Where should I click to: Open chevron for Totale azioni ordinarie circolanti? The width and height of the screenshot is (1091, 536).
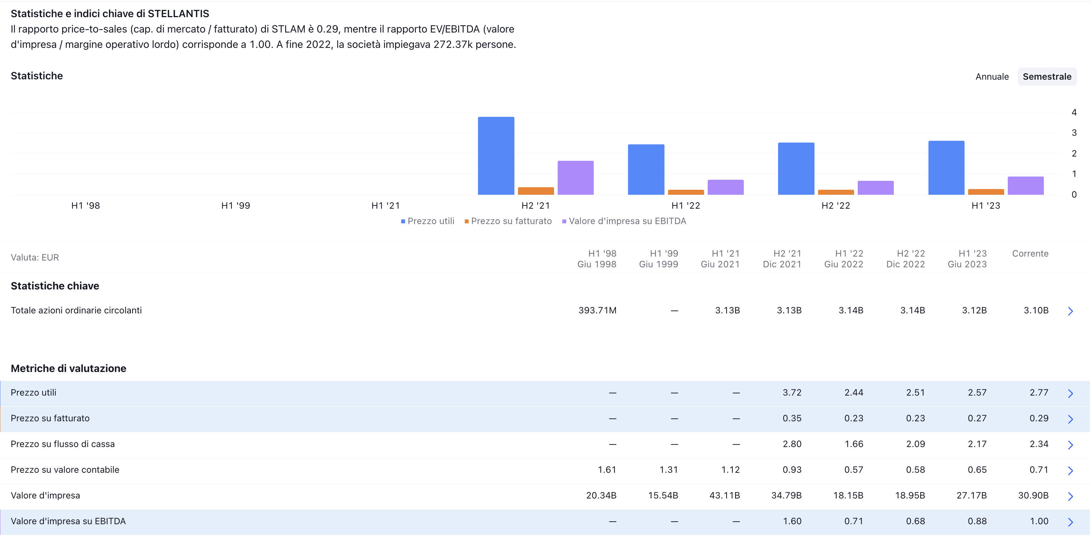click(1070, 311)
